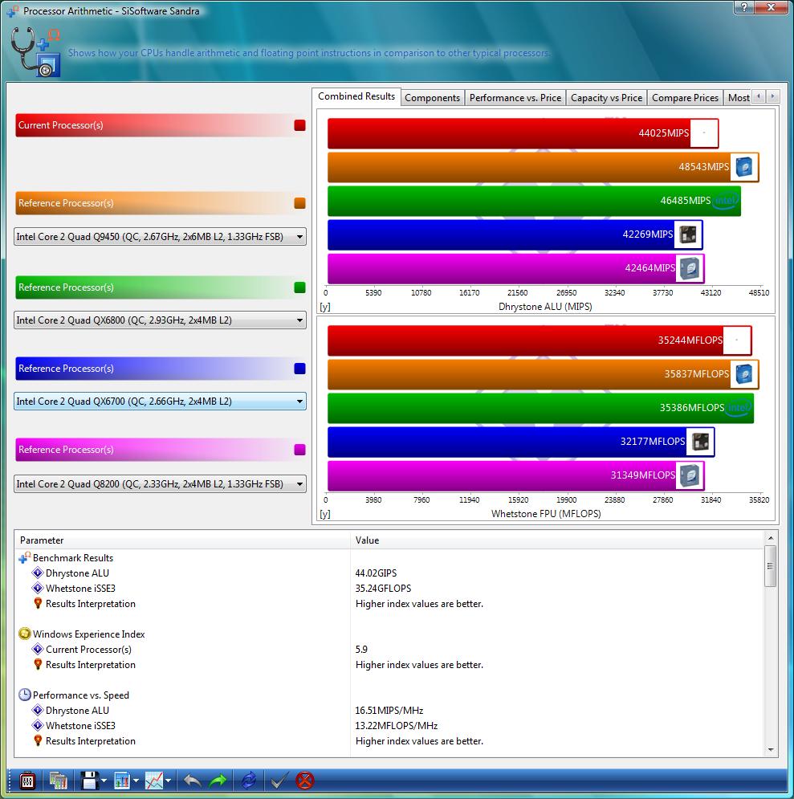Click the line graph icon in toolbar

[x=154, y=781]
